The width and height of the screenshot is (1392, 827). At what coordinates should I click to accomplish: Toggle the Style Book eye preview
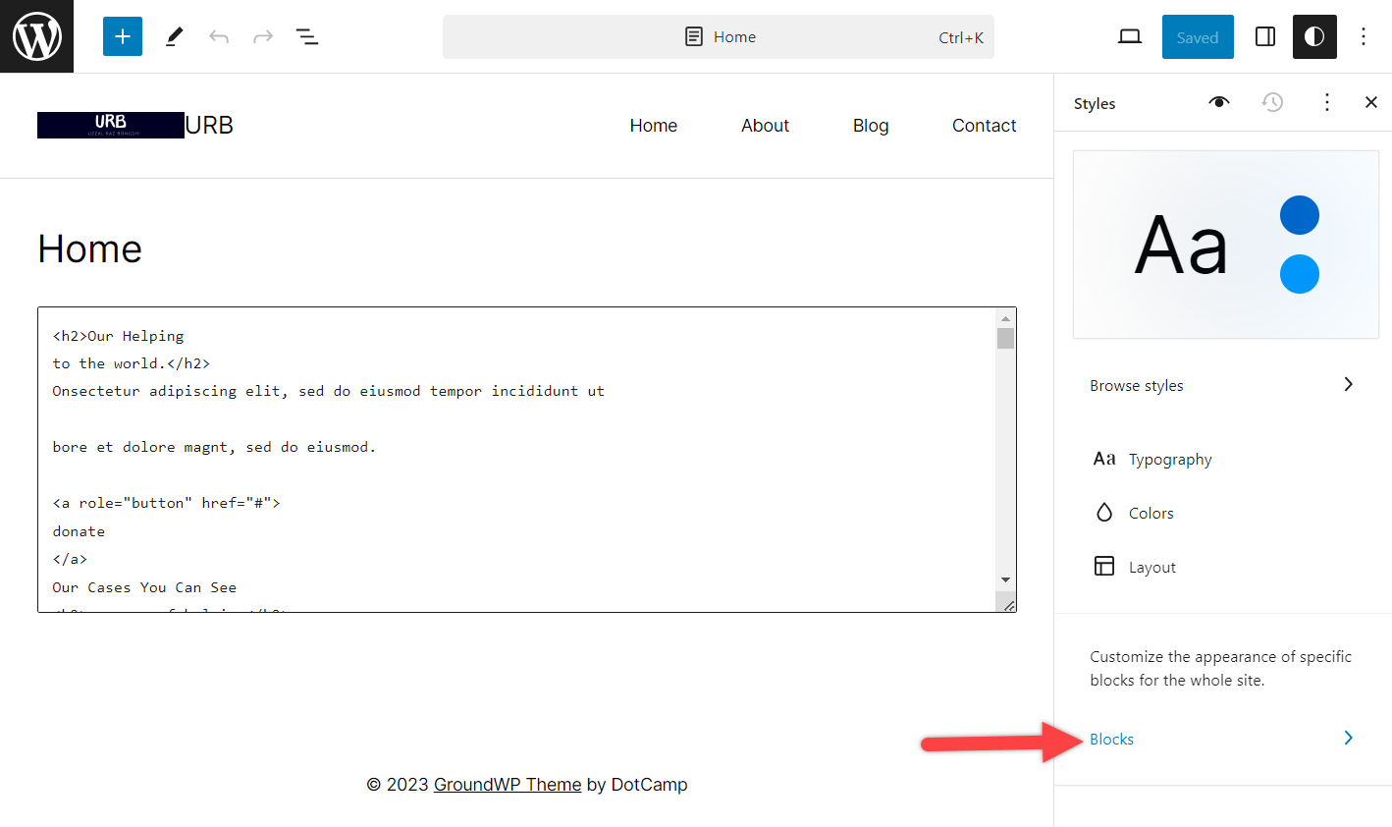click(1218, 102)
